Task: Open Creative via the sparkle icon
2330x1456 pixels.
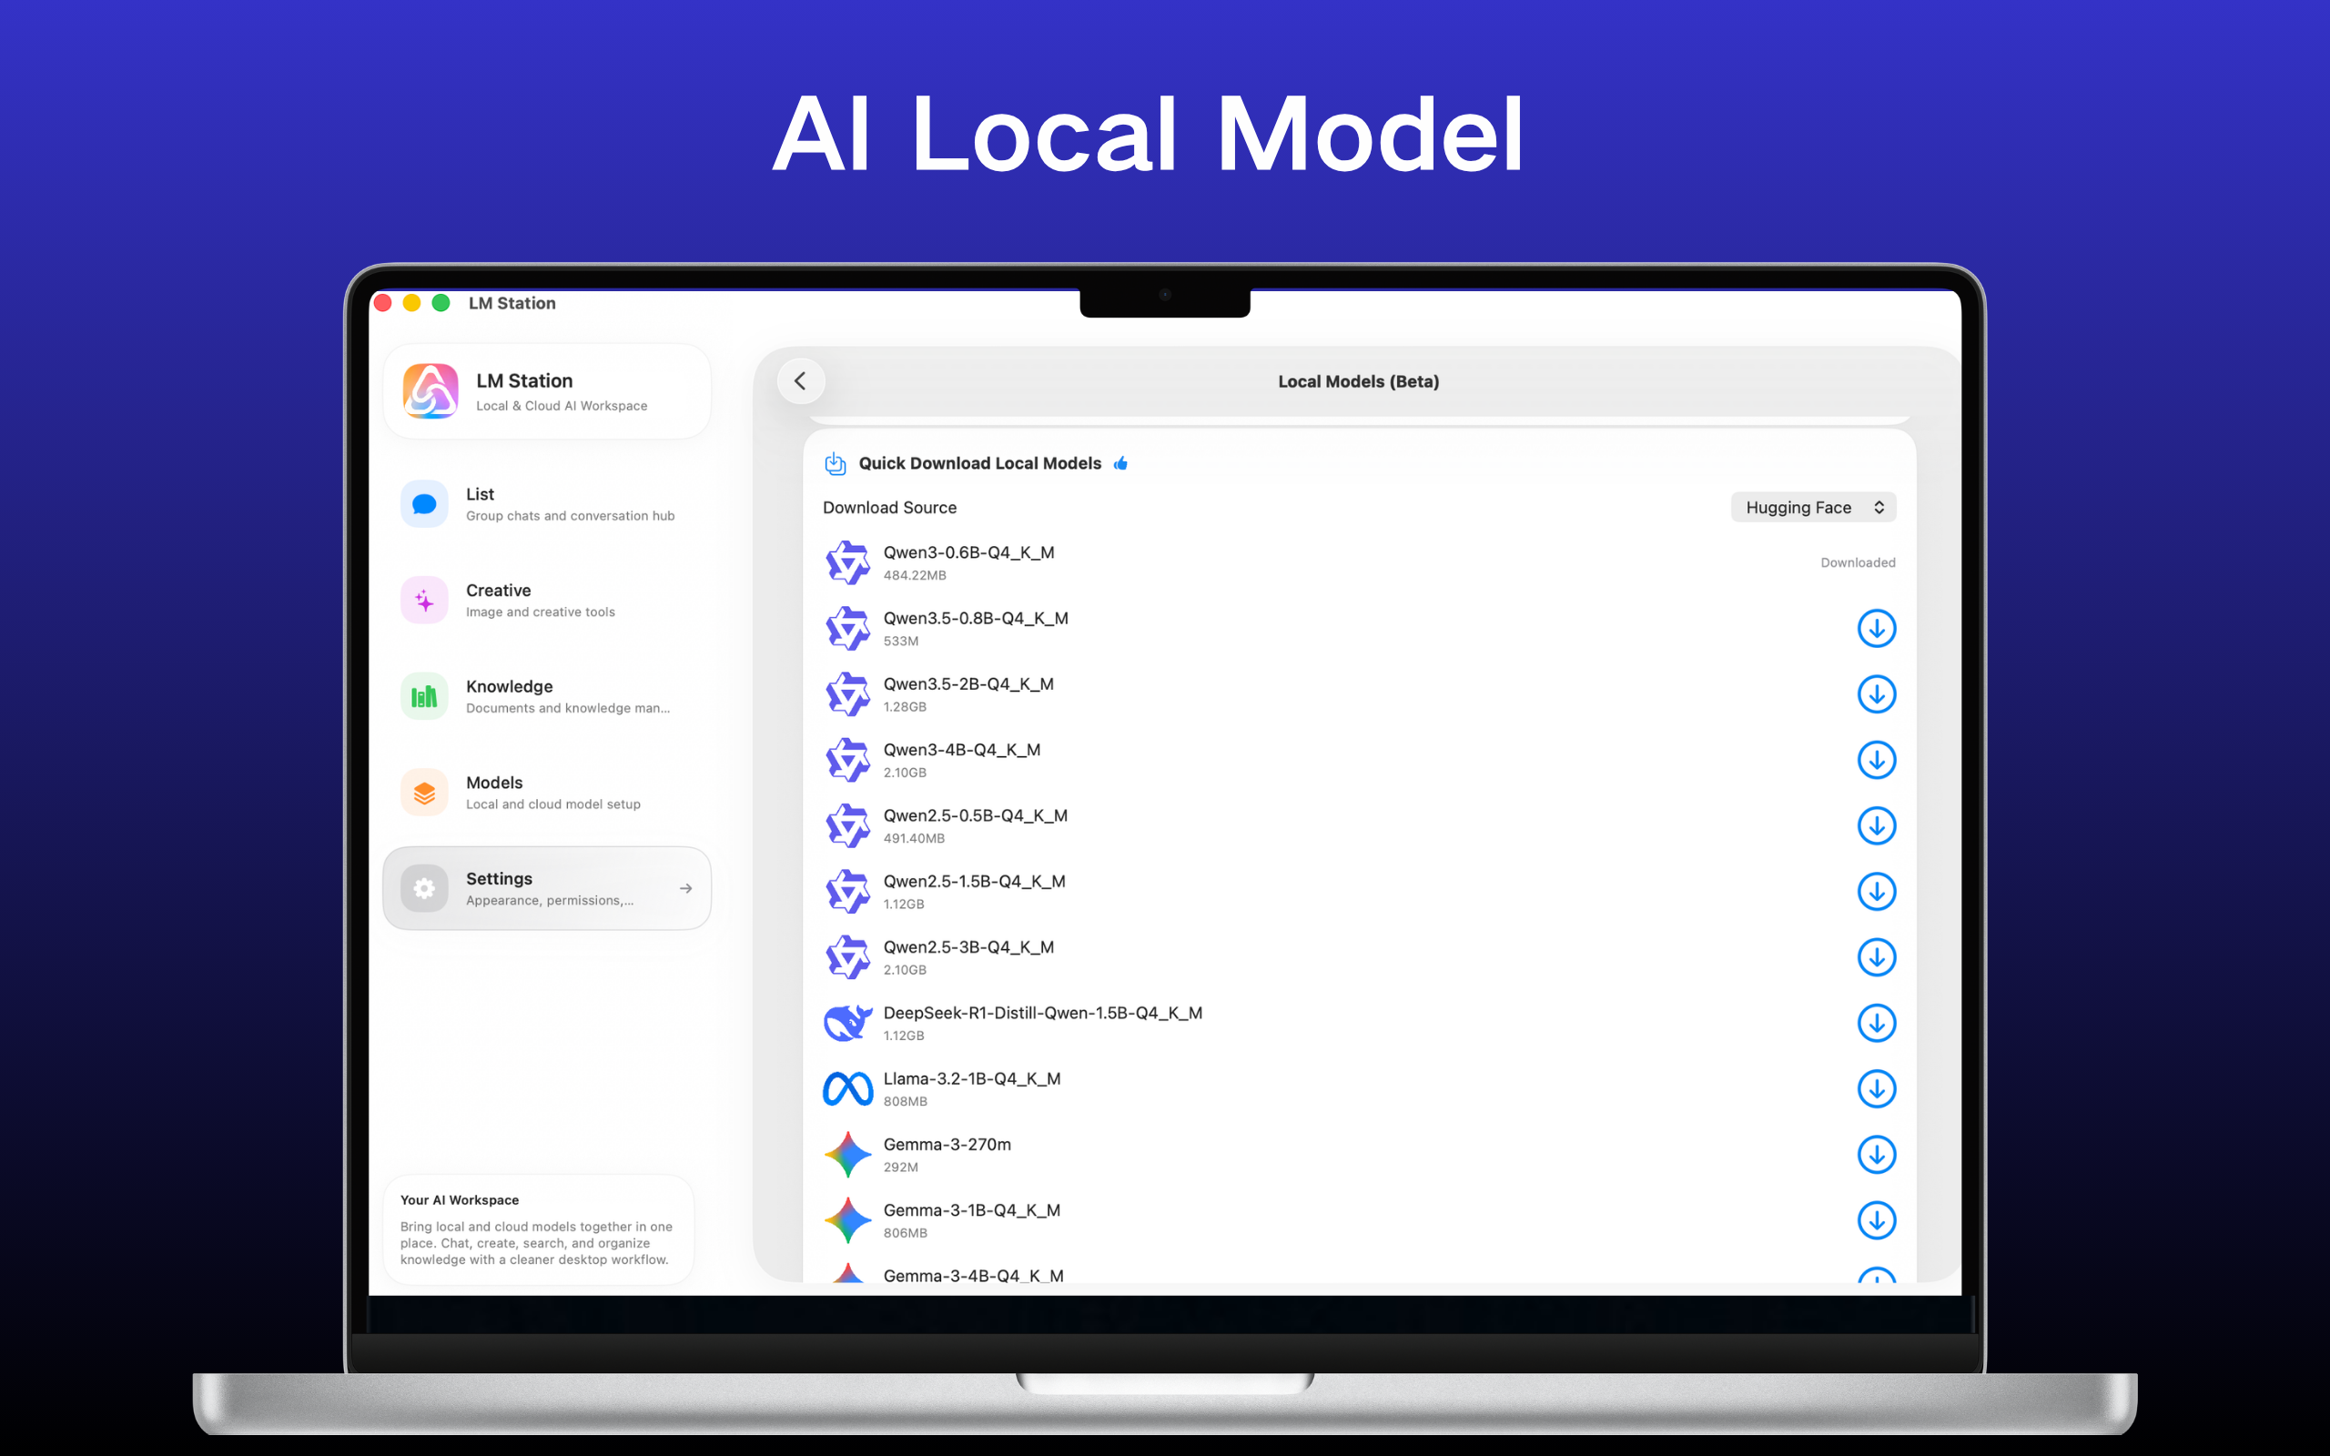Action: pos(423,600)
